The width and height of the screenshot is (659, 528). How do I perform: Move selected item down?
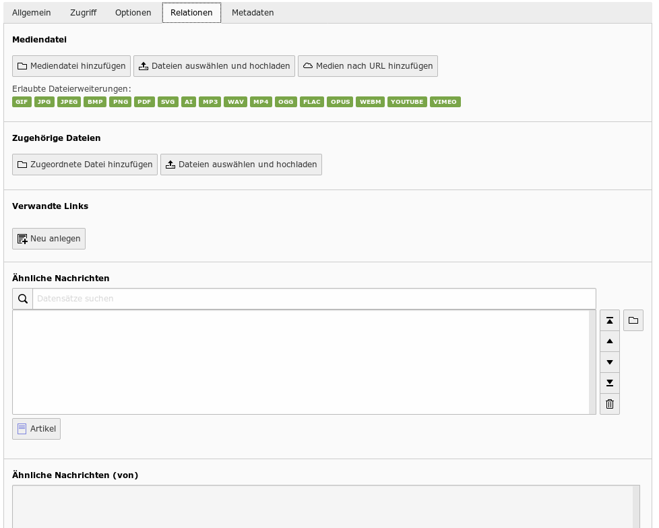(610, 362)
